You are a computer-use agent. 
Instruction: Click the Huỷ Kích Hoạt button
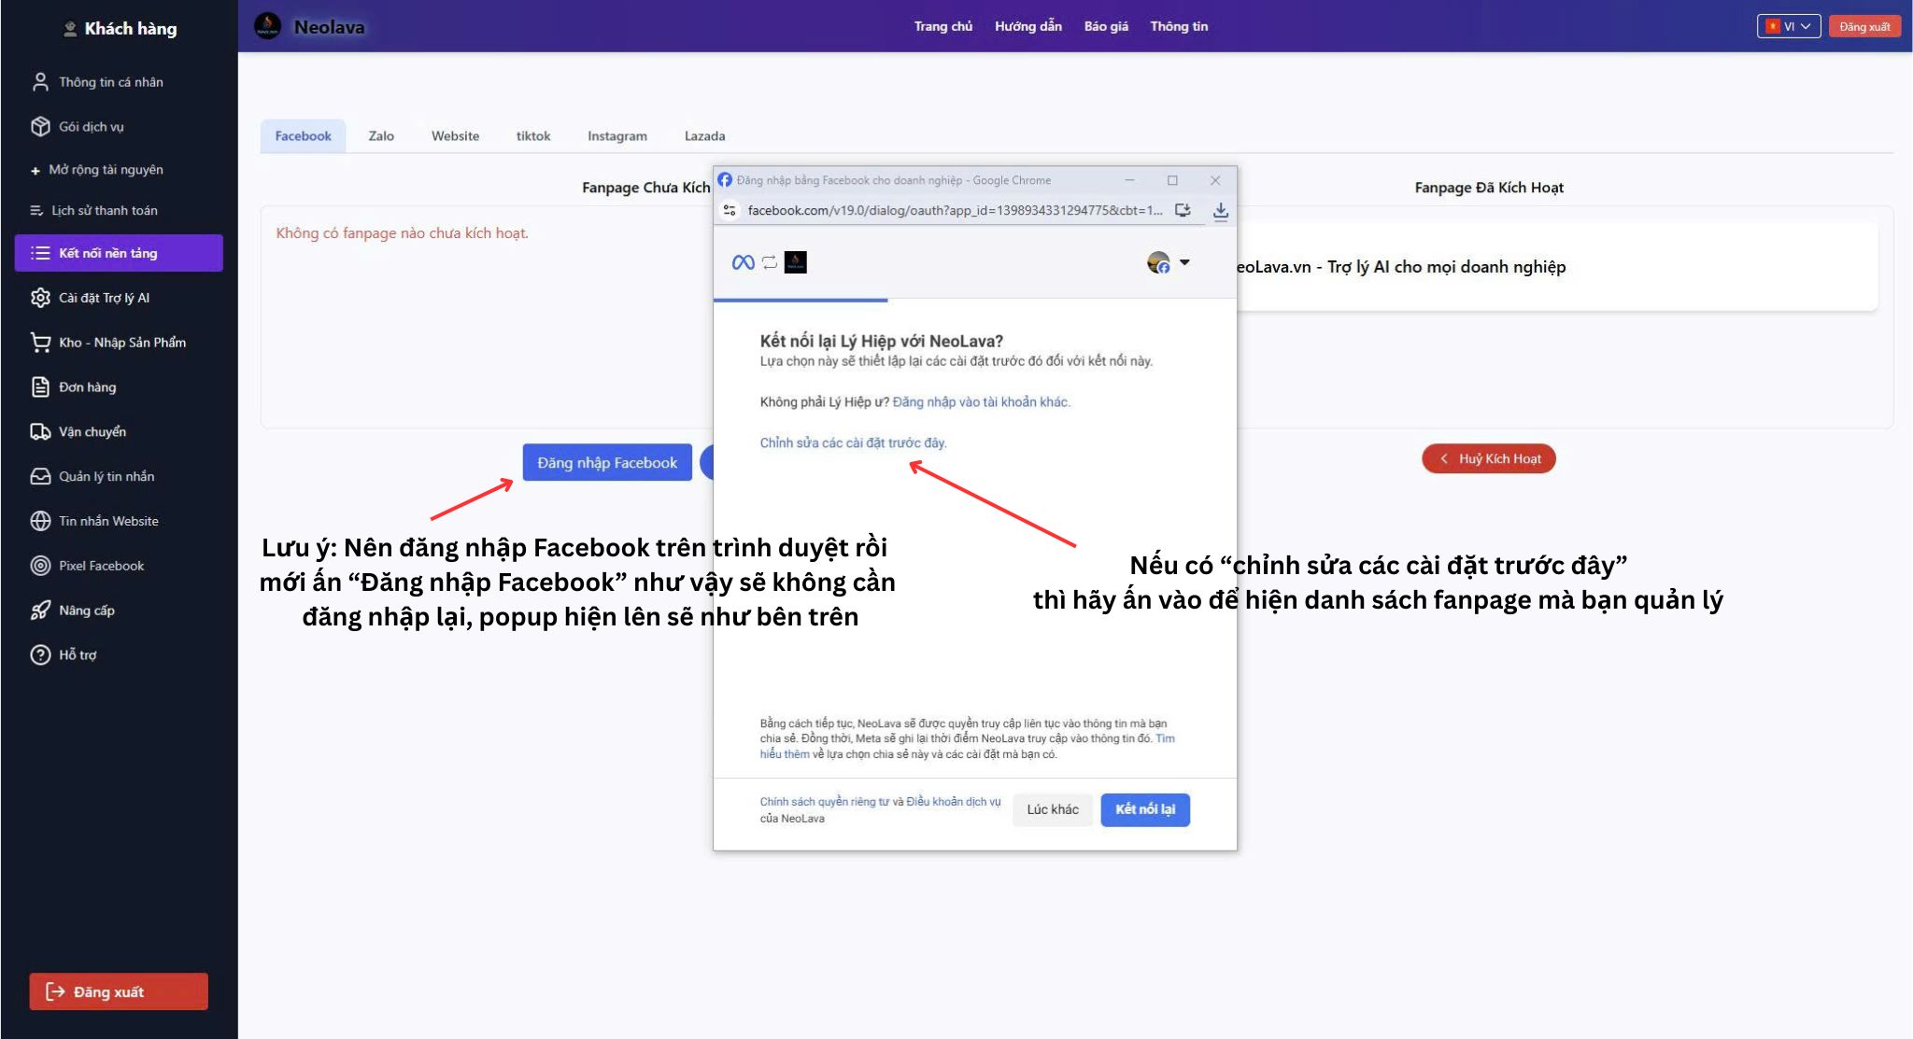1489,458
